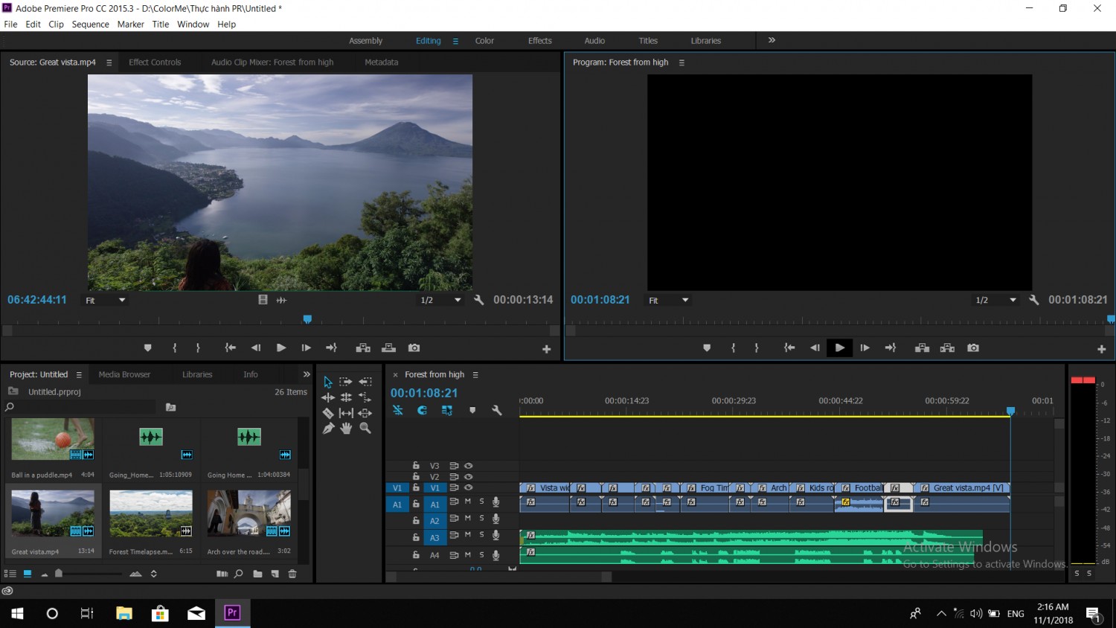This screenshot has height=628, width=1116.
Task: Play the clip in the Source monitor
Action: [280, 348]
